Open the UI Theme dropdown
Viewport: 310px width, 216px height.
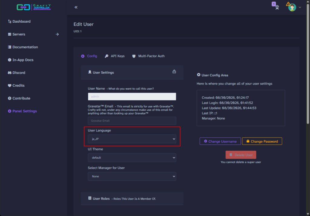(x=132, y=158)
